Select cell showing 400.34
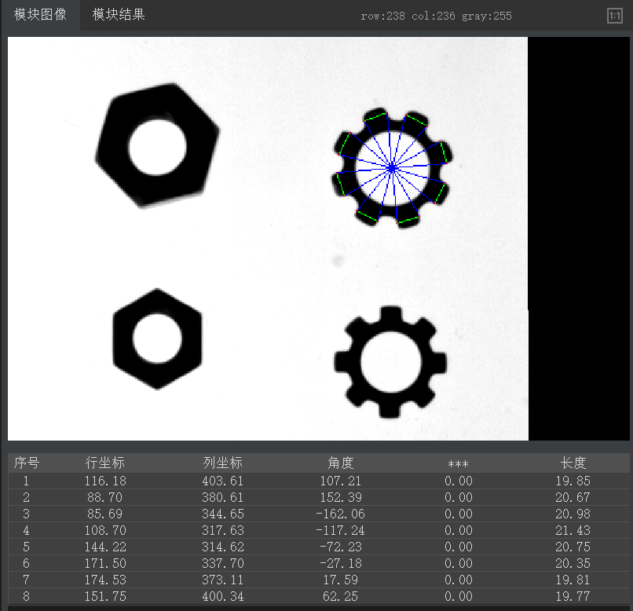Screen dimensions: 633x611 click(223, 597)
